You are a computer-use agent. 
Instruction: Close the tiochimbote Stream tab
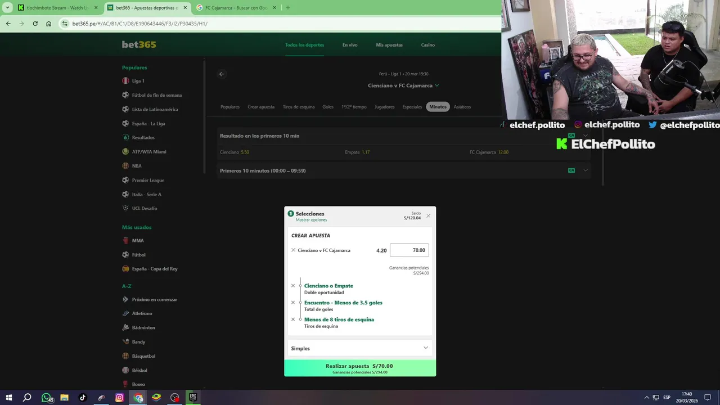[x=96, y=8]
